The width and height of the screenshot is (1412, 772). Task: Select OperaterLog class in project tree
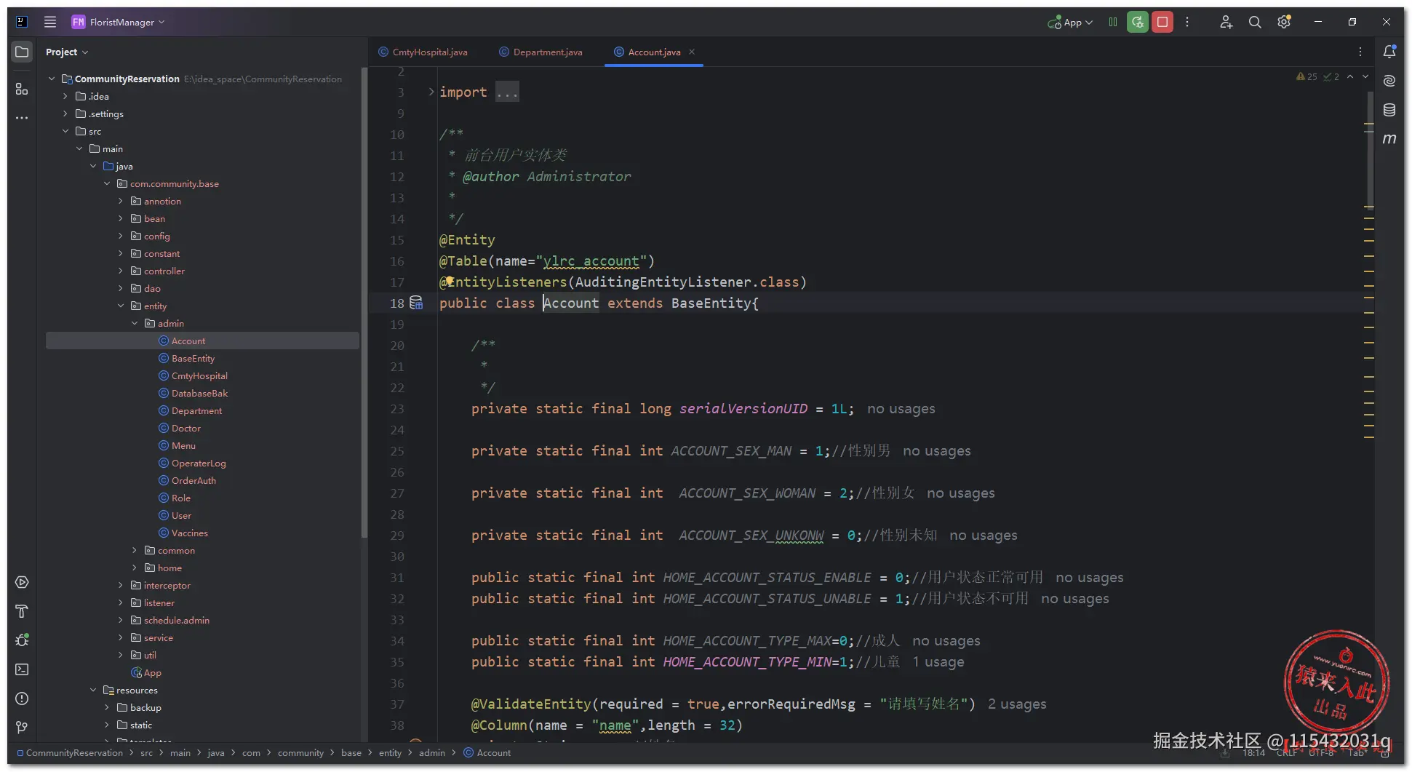point(199,463)
